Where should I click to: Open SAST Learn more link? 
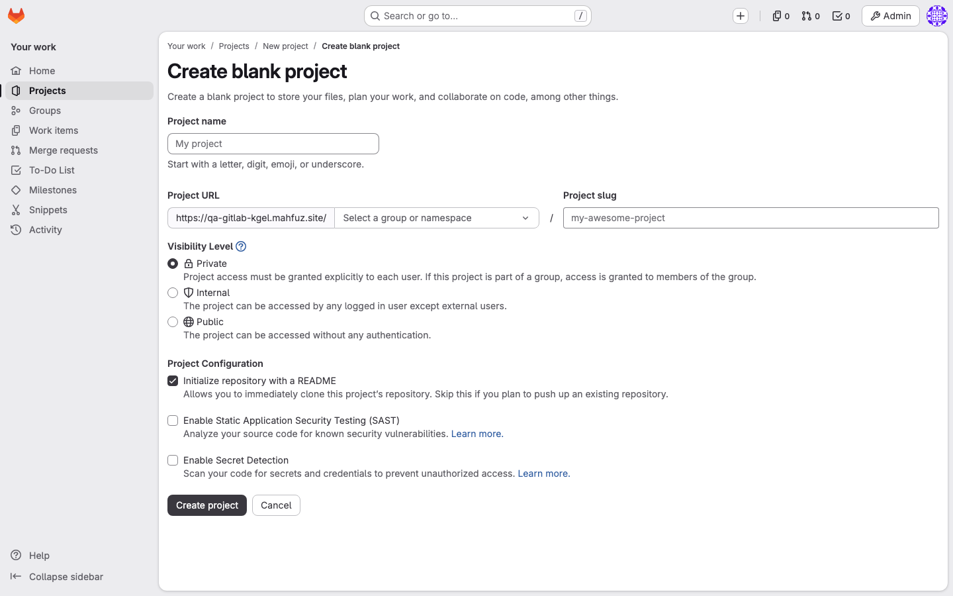click(x=477, y=434)
